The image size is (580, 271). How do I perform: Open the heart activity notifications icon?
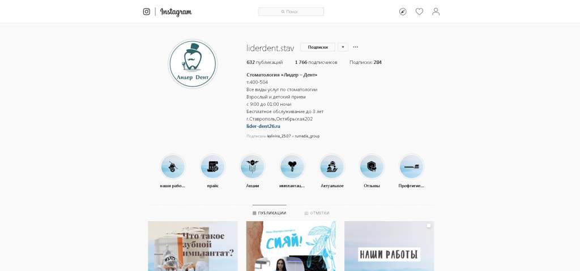click(x=419, y=12)
